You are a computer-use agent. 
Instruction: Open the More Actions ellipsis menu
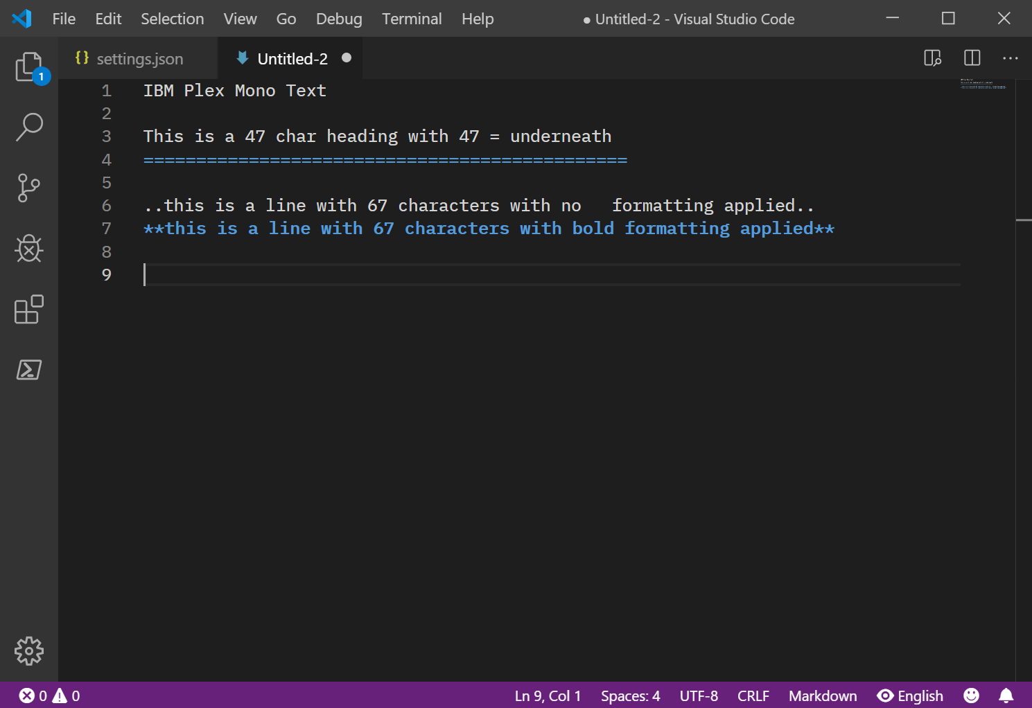[x=1010, y=58]
